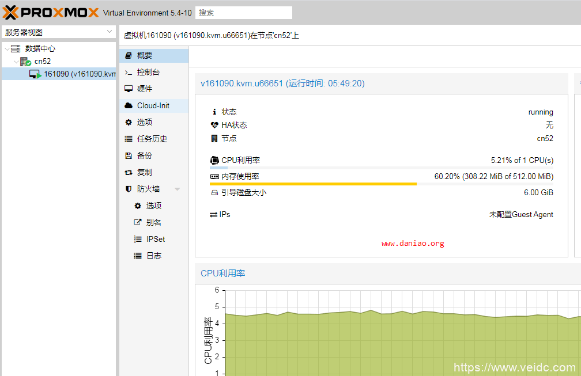The image size is (581, 376).
Task: Collapse the cn52 node tree arrow
Action: (16, 62)
